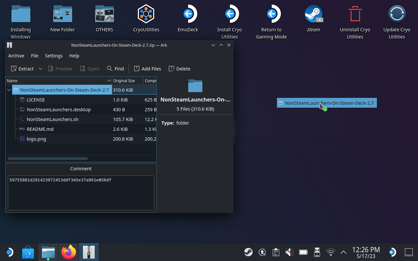The height and width of the screenshot is (261, 418).
Task: Launch Steam using its desktop icon
Action: pos(313,14)
